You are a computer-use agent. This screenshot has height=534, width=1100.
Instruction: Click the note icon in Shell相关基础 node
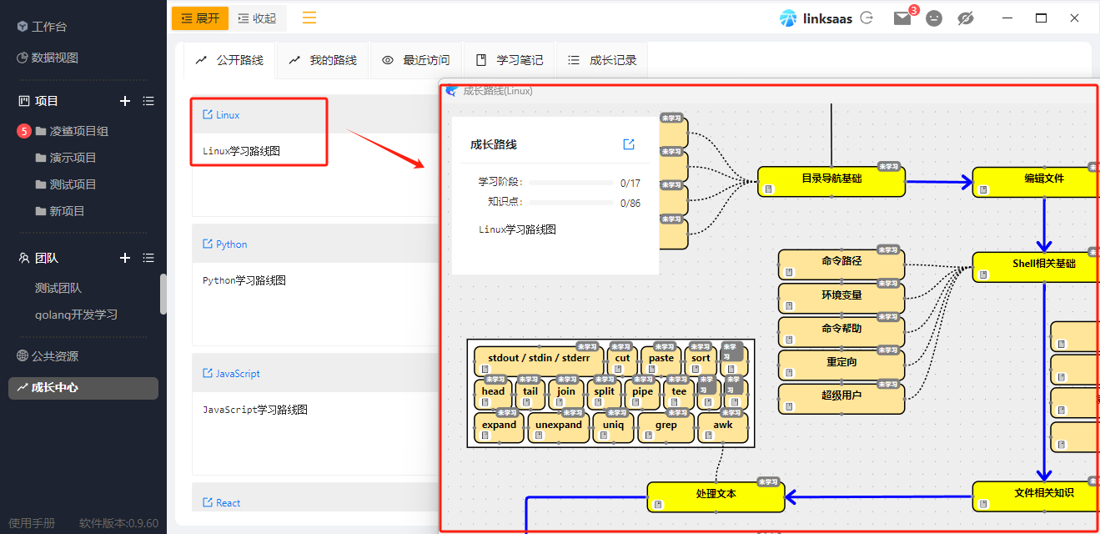click(x=983, y=275)
